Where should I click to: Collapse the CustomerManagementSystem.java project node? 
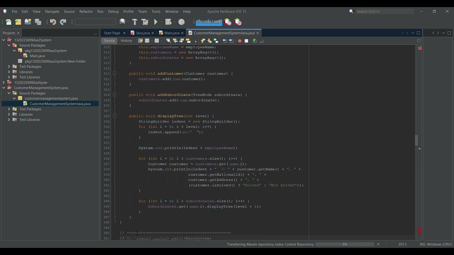click(4, 88)
